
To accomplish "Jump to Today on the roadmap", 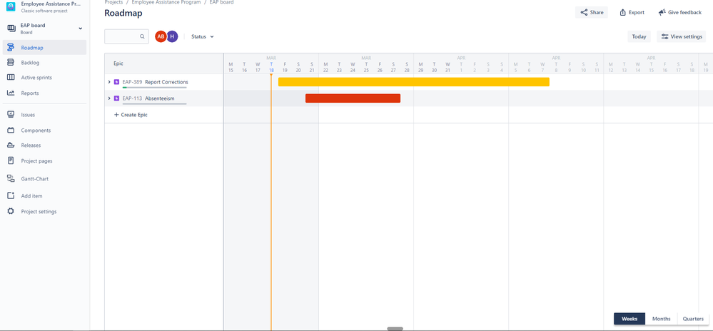I will click(639, 37).
